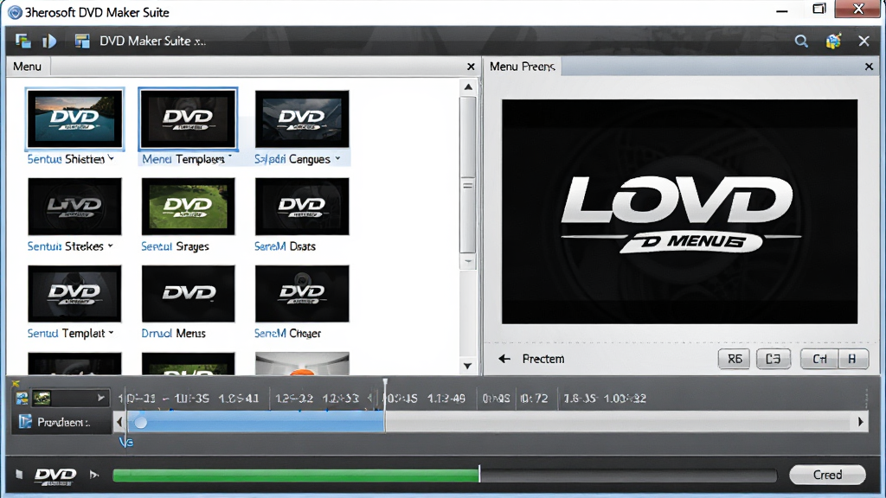Open search with the magnifier icon
This screenshot has height=498, width=886.
pyautogui.click(x=801, y=41)
